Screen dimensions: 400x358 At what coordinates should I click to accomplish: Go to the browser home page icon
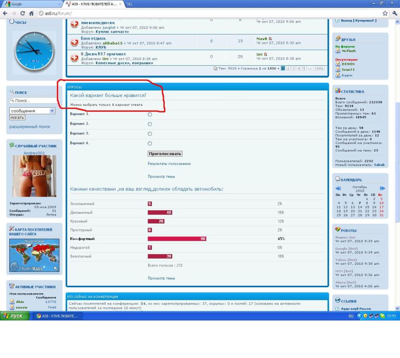[30, 13]
